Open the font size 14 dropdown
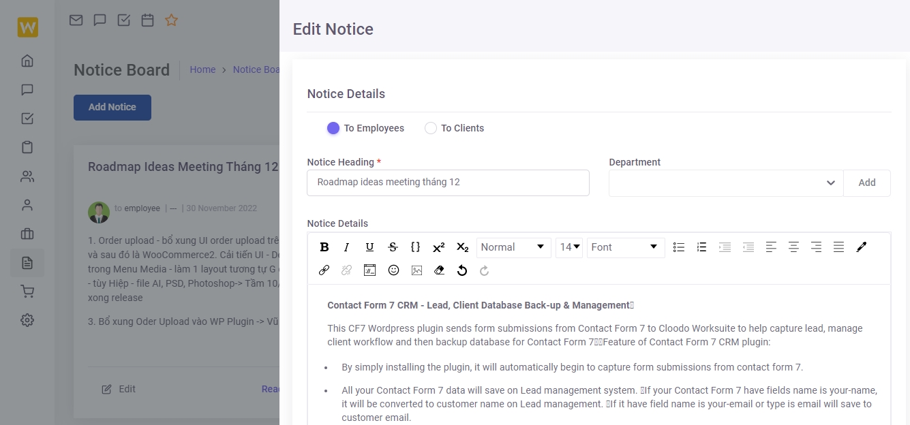The height and width of the screenshot is (425, 910). coord(569,247)
